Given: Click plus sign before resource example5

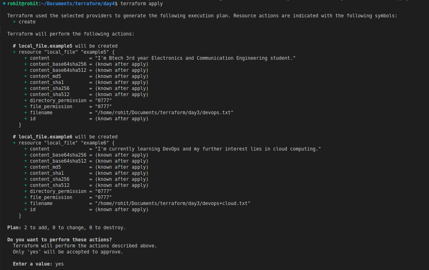Looking at the screenshot, I should [x=14, y=52].
